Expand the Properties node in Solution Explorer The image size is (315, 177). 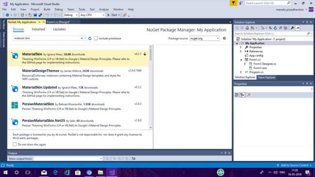241,47
